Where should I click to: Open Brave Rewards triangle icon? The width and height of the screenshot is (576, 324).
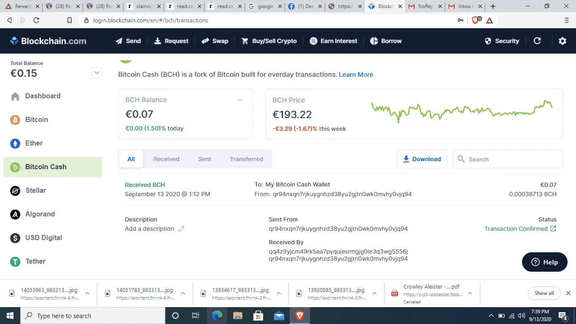490,20
